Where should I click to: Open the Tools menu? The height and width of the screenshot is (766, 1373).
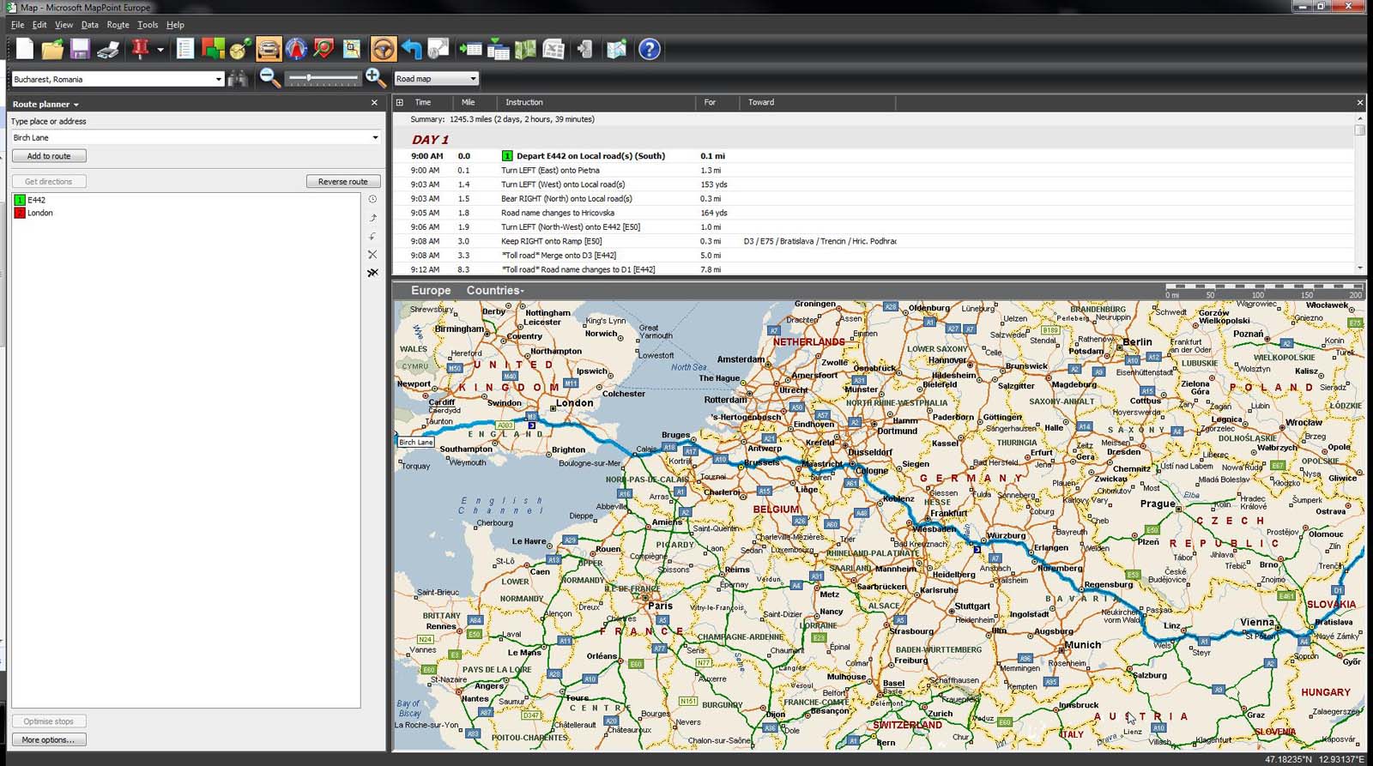[x=148, y=25]
